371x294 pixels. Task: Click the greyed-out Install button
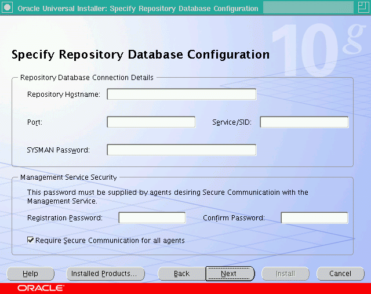pyautogui.click(x=285, y=274)
